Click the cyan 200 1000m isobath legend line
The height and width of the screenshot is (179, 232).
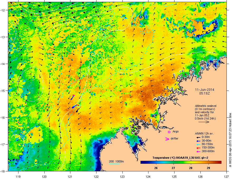114,164
